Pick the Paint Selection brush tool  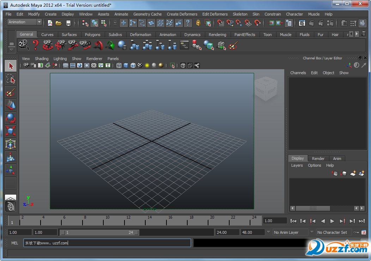(11, 92)
